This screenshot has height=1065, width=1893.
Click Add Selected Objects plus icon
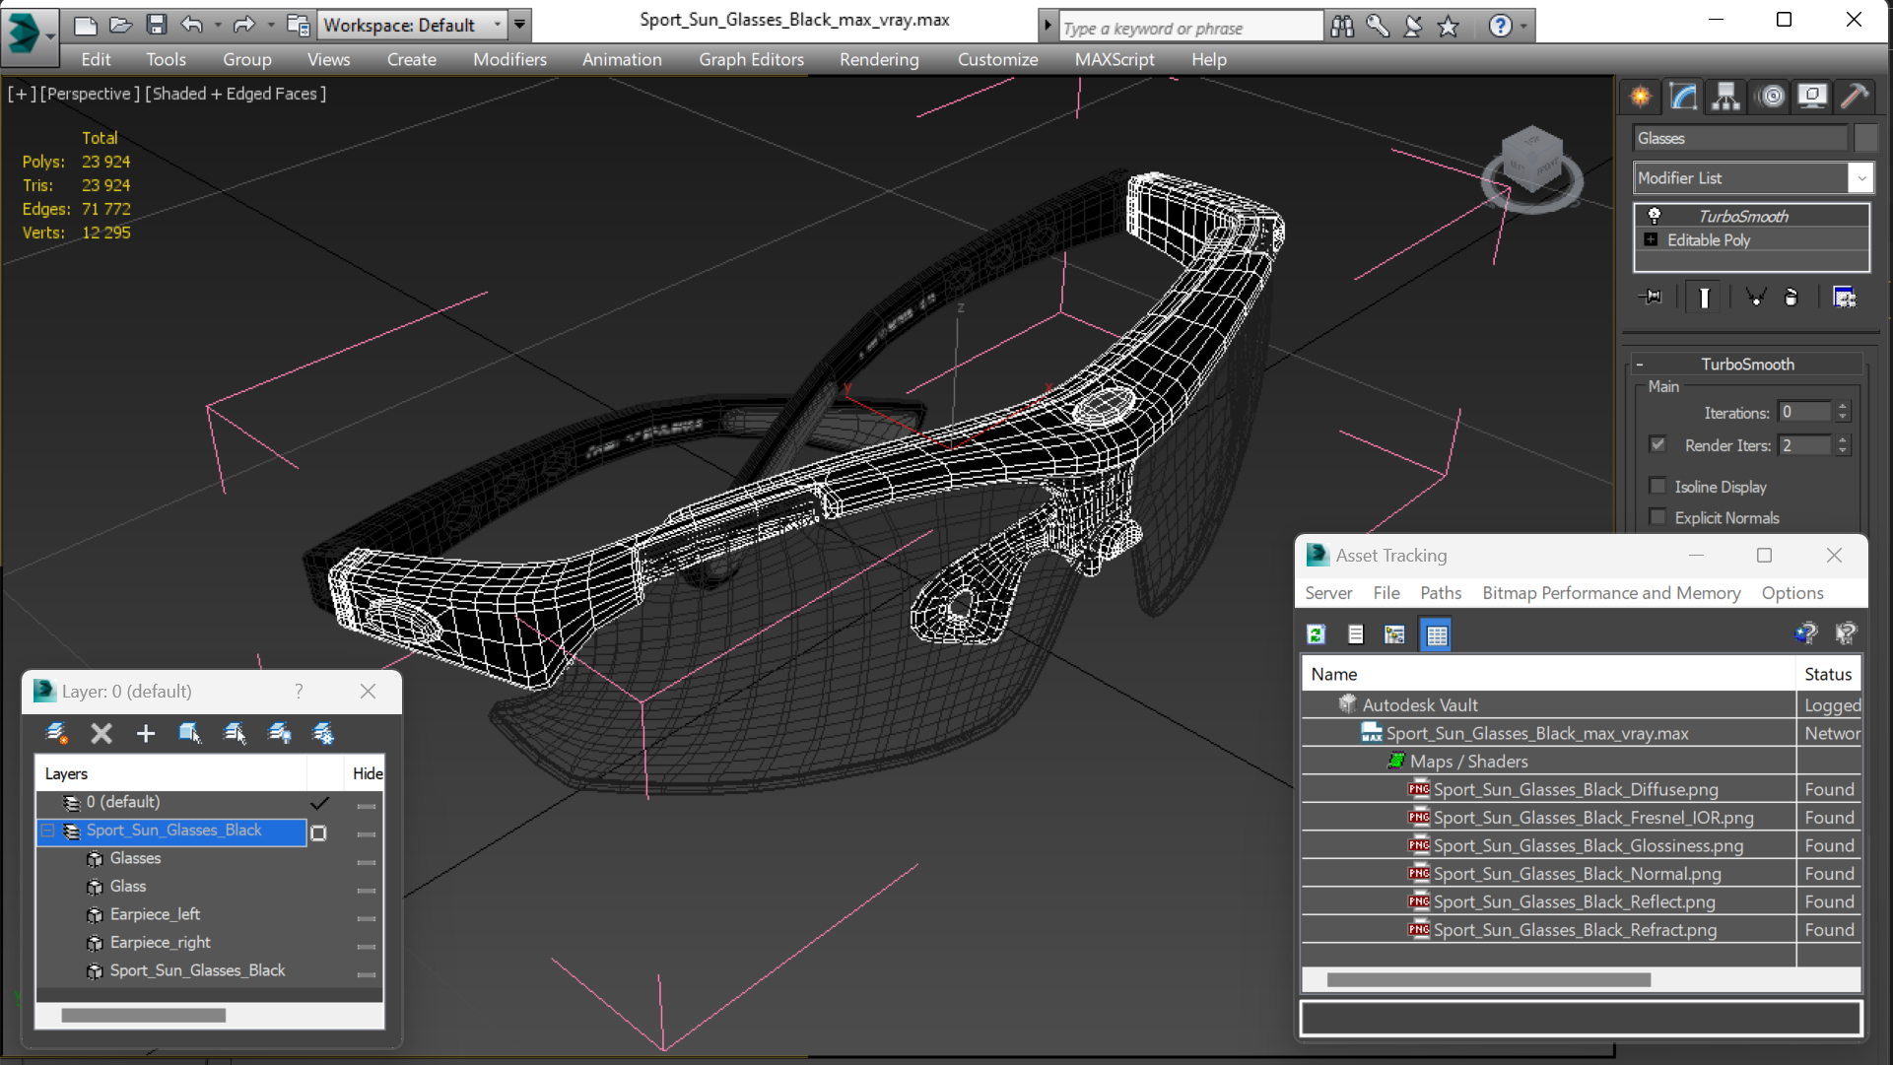click(x=146, y=733)
